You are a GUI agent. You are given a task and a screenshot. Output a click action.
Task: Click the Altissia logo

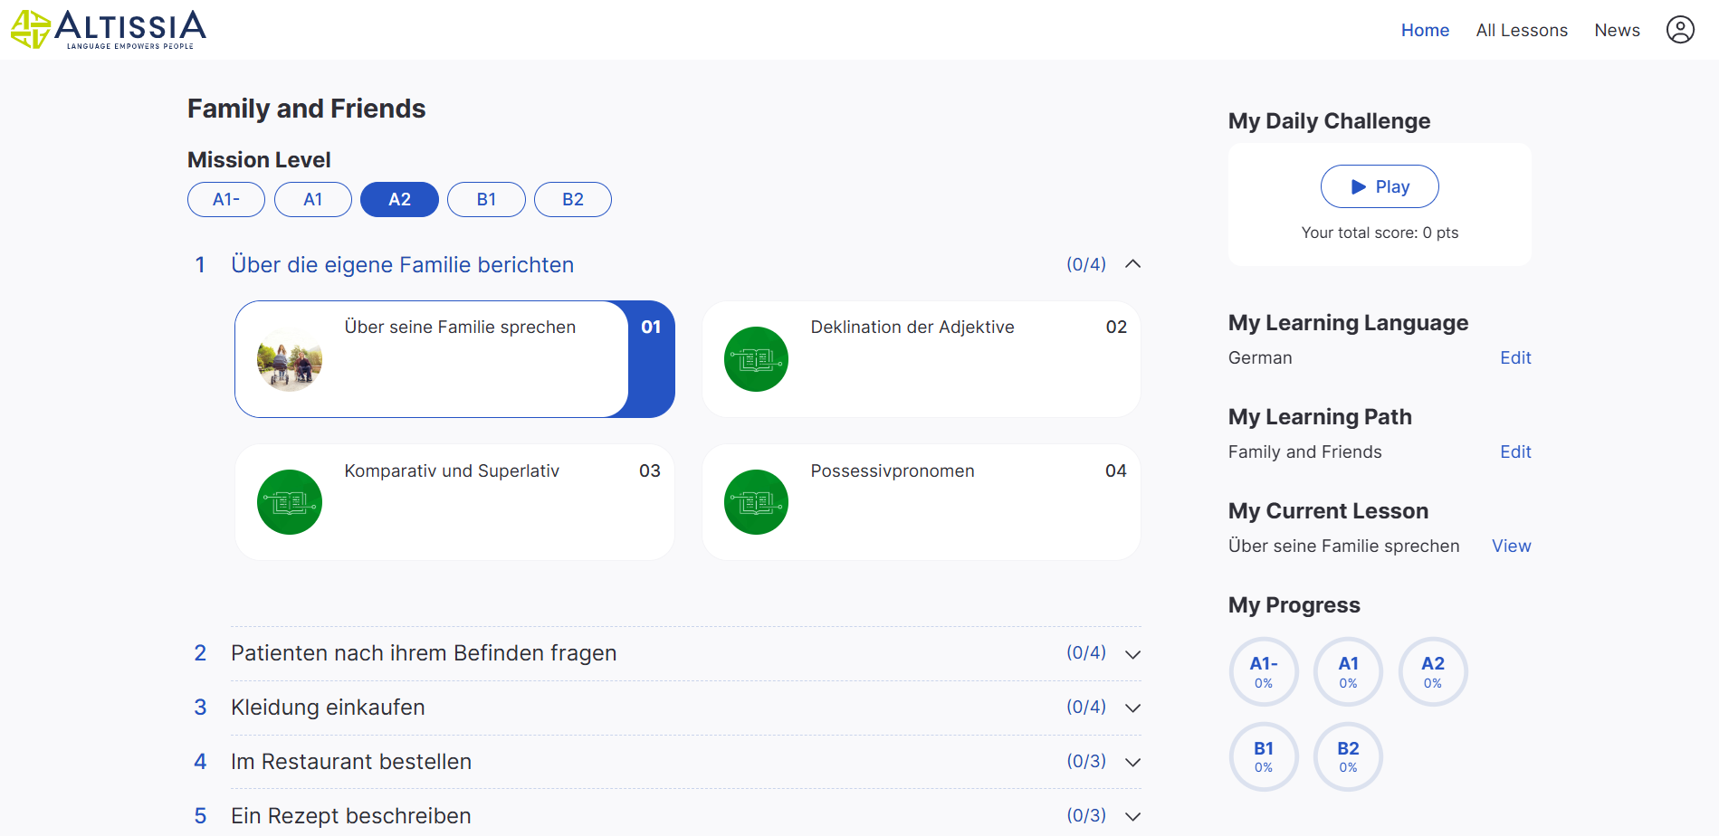[x=108, y=29]
